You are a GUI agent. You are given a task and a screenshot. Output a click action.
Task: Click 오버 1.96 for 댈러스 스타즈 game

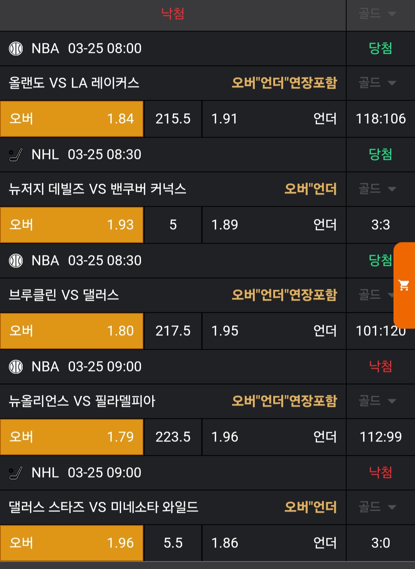[72, 543]
